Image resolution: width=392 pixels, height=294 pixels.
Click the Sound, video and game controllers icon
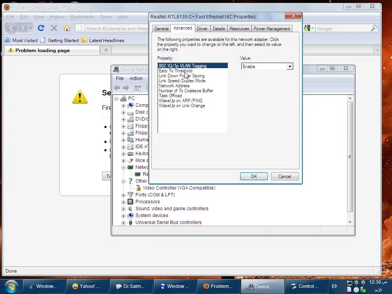[130, 209]
